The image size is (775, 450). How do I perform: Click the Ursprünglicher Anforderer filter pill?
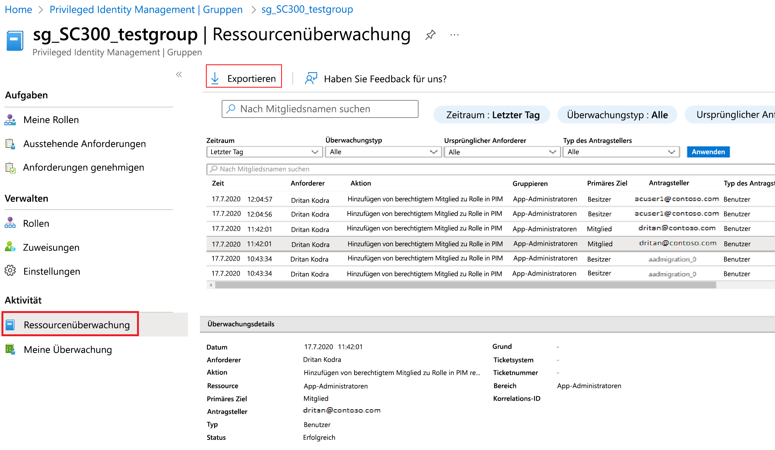730,115
